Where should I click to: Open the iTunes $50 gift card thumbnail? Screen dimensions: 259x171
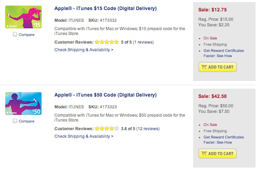[23, 103]
